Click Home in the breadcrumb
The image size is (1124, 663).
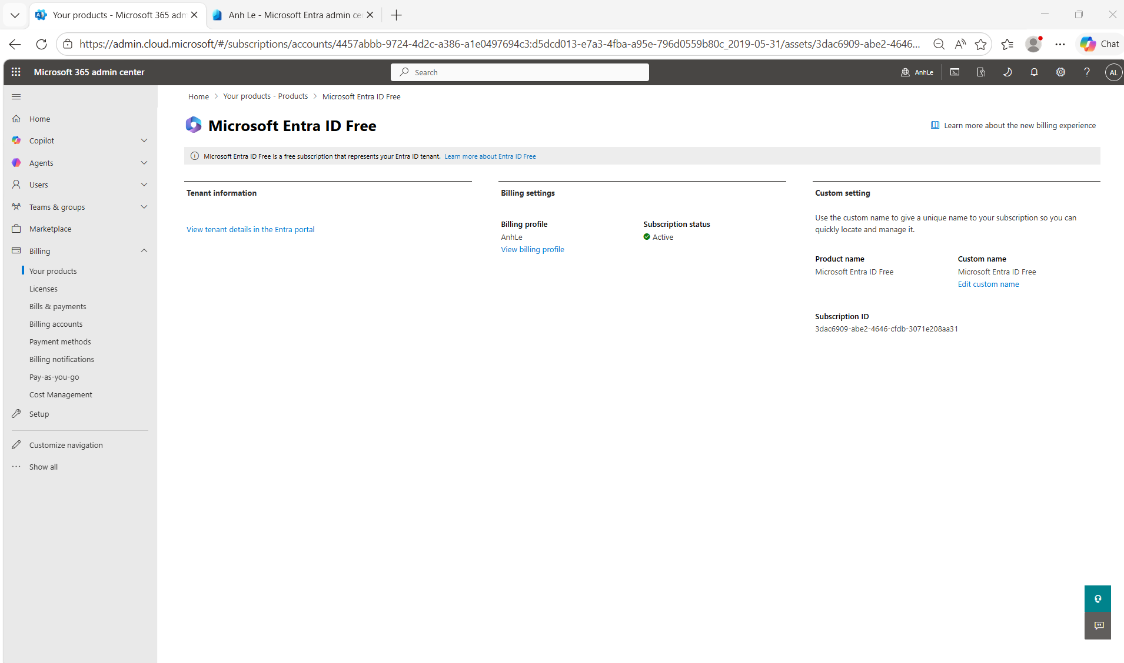(x=198, y=96)
